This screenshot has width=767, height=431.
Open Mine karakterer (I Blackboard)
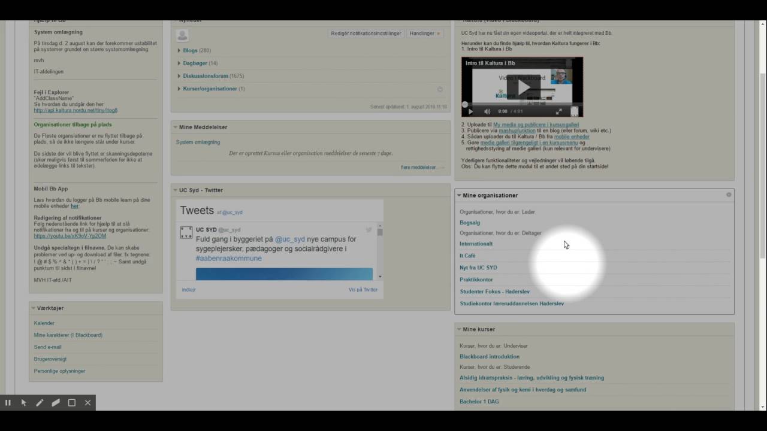click(68, 335)
